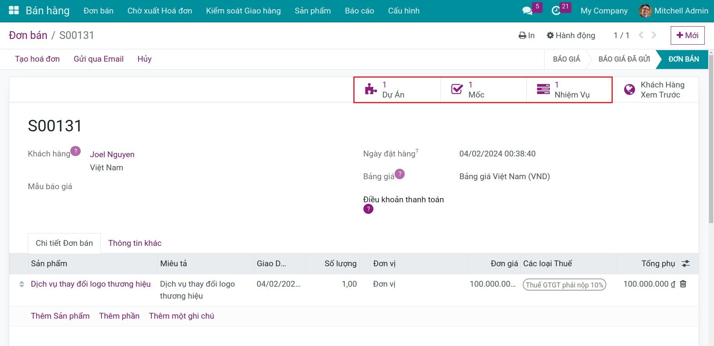714x346 pixels.
Task: Click Tạo hoá đơn button
Action: point(37,59)
